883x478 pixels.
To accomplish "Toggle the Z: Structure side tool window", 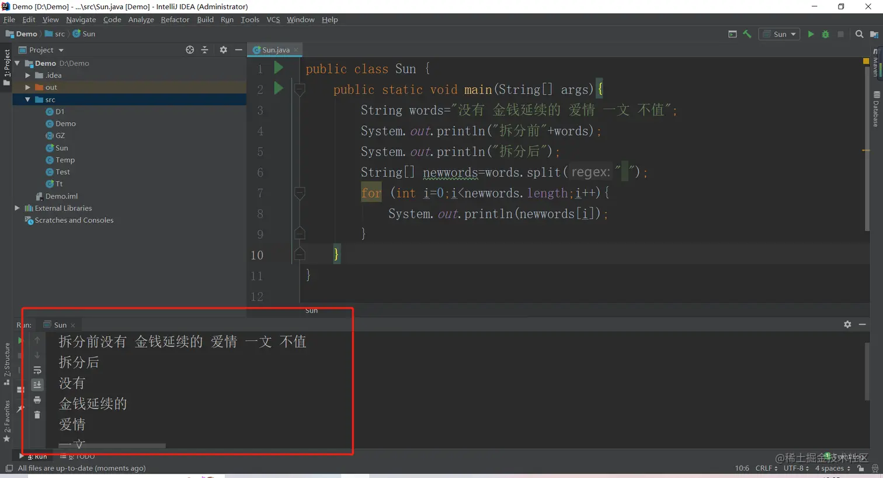I will click(x=6, y=364).
